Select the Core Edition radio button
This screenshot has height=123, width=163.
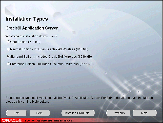pyautogui.click(x=8, y=42)
